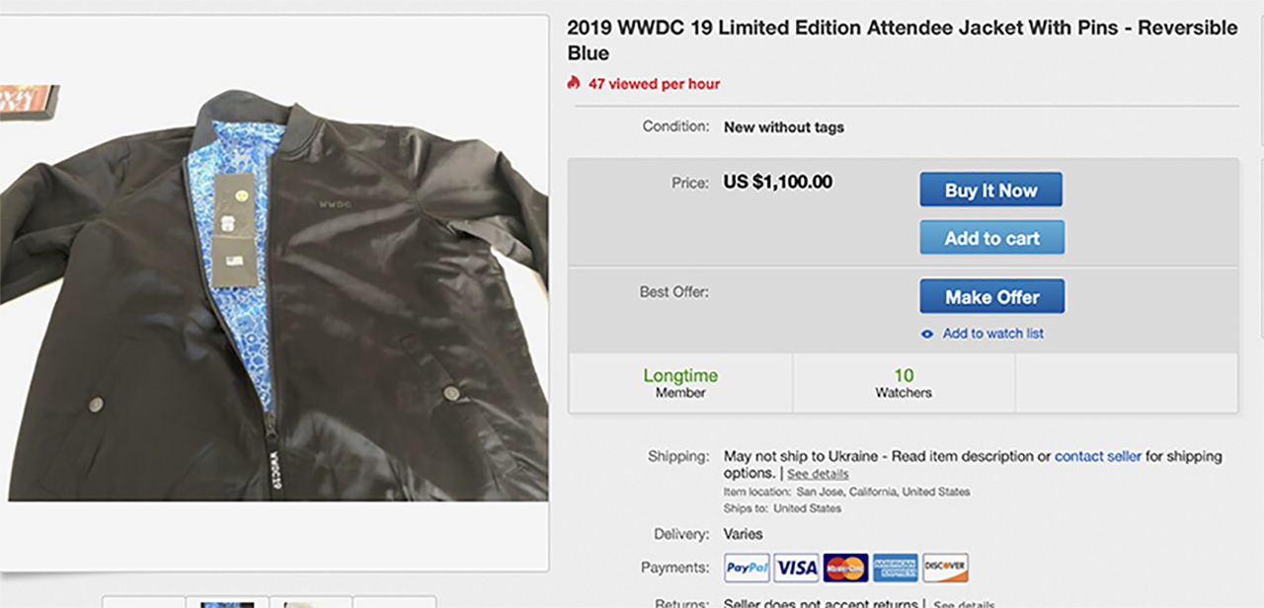Open See details for returns
Viewport: 1264px width, 608px height.
pyautogui.click(x=963, y=604)
